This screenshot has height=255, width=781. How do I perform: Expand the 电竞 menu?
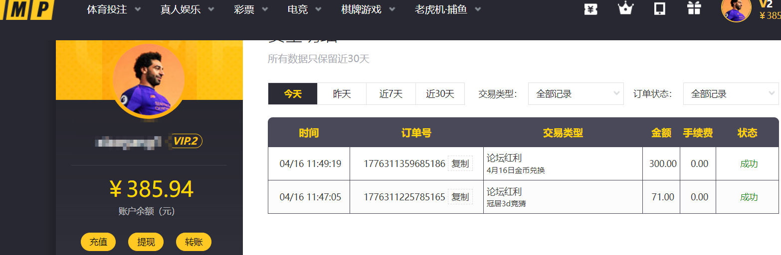(305, 9)
